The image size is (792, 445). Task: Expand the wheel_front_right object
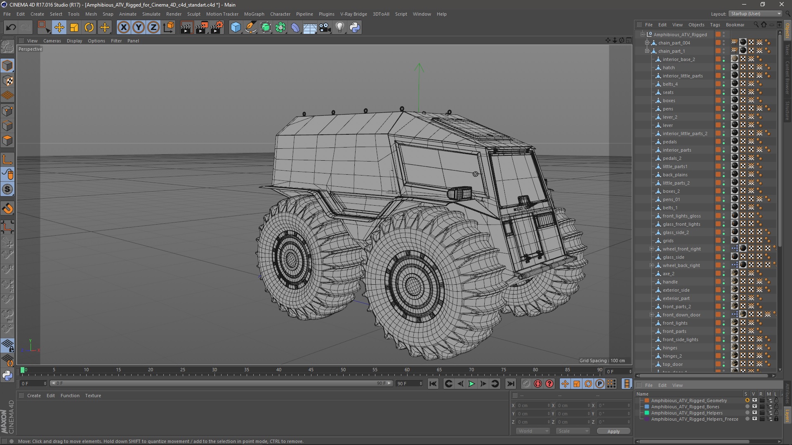click(x=651, y=249)
